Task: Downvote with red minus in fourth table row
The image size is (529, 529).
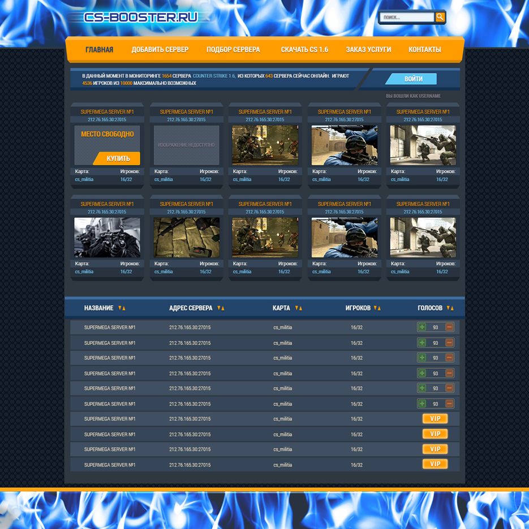Action: tap(449, 373)
